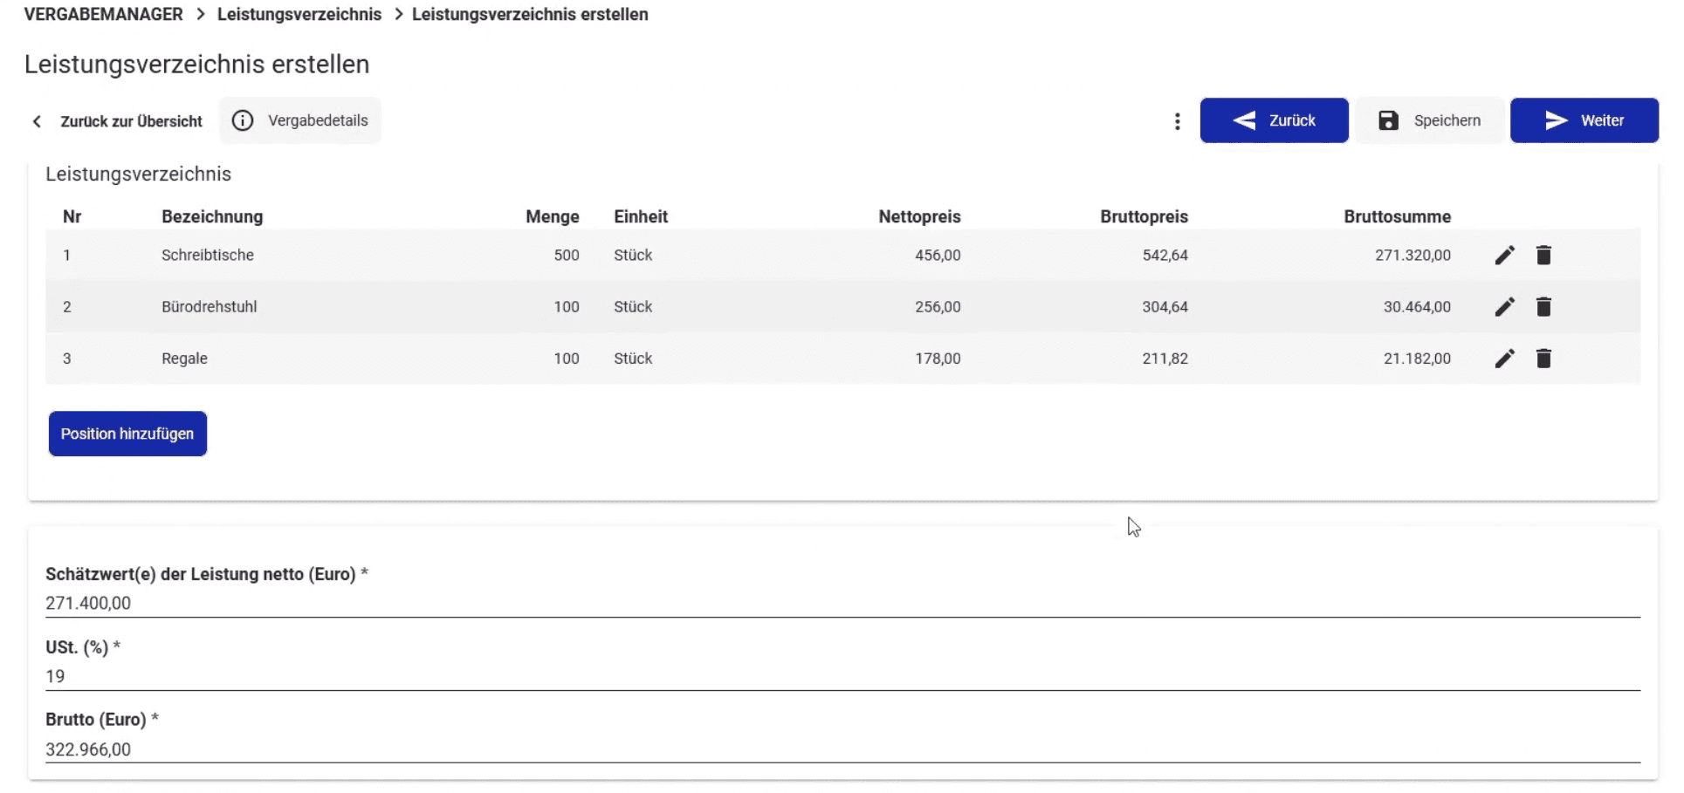Click net price 256,00

pyautogui.click(x=938, y=306)
